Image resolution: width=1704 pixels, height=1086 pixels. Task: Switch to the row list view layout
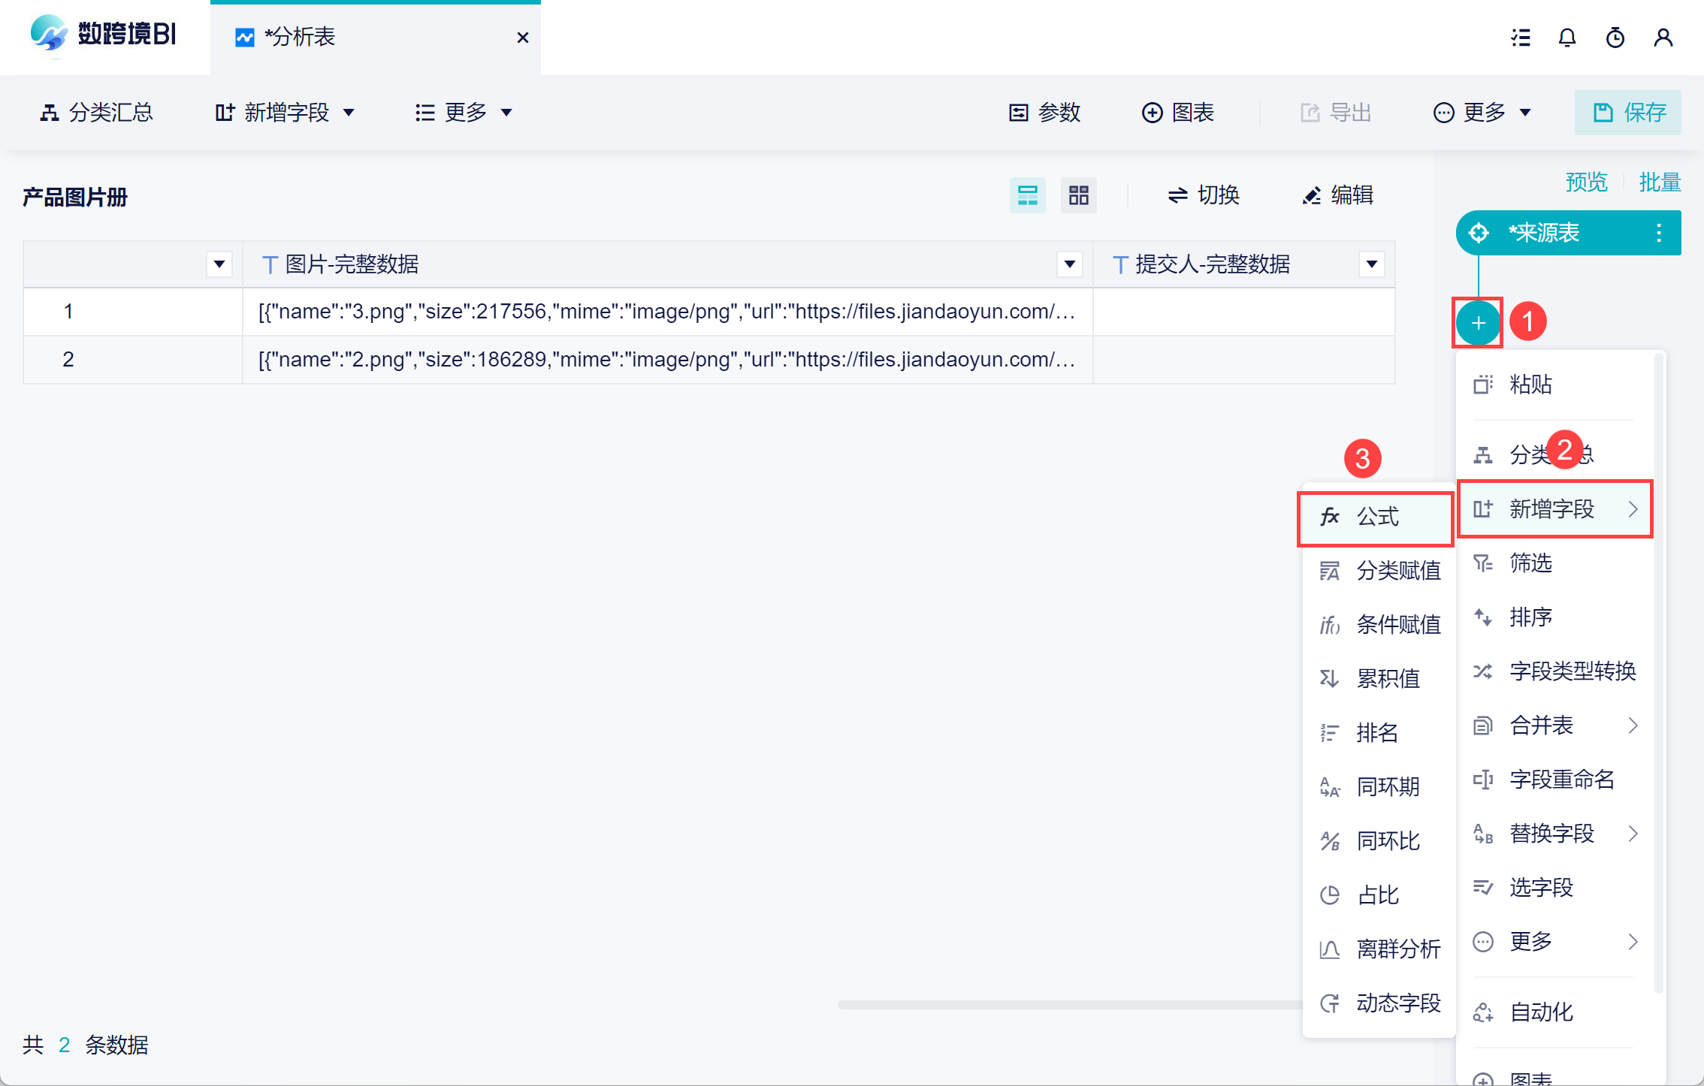1027,195
